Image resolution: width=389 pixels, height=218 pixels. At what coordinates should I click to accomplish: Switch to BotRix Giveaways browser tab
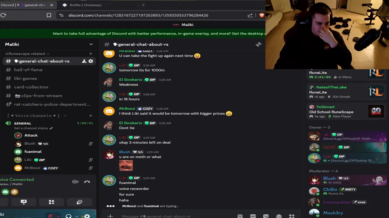[85, 5]
